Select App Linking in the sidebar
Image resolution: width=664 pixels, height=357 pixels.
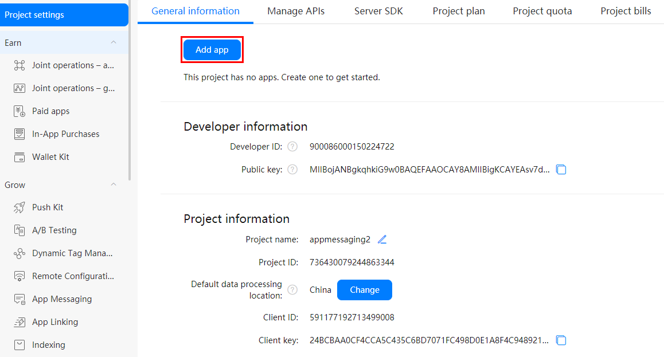coord(56,321)
